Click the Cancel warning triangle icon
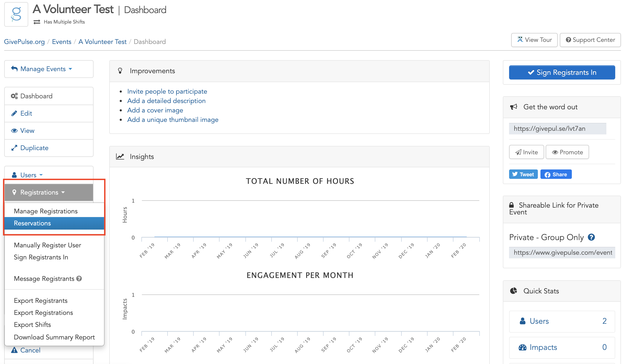 click(14, 350)
